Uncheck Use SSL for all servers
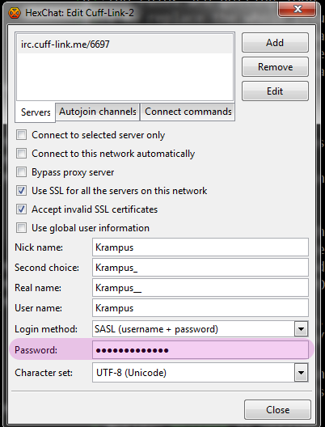The height and width of the screenshot is (427, 325). (21, 191)
